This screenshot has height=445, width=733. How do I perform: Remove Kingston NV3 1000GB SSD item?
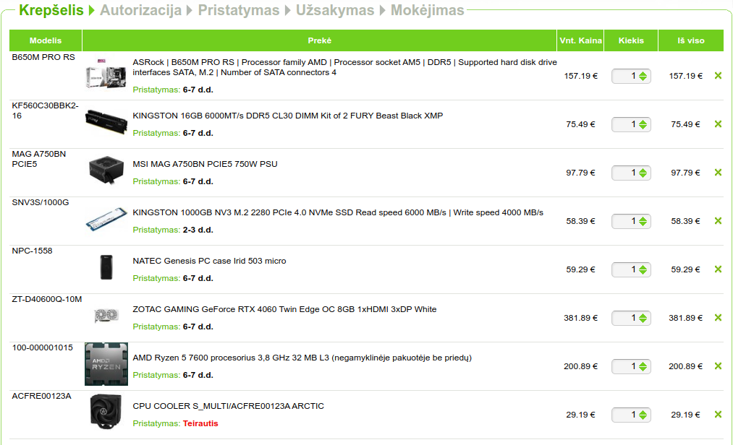click(x=718, y=221)
